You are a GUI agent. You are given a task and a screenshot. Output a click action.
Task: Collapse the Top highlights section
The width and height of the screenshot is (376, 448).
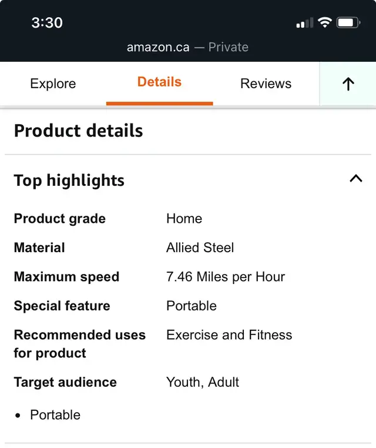click(356, 179)
